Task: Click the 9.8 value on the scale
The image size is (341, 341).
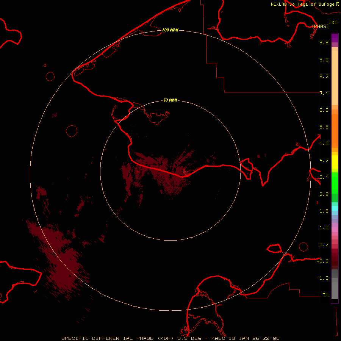Action: pos(324,43)
